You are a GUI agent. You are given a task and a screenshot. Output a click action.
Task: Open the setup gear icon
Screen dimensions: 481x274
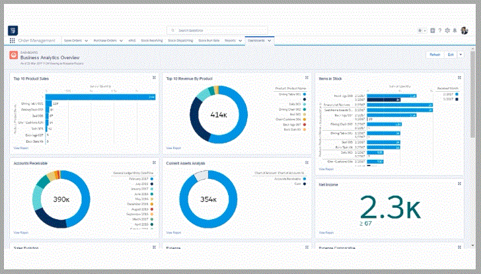pos(447,30)
